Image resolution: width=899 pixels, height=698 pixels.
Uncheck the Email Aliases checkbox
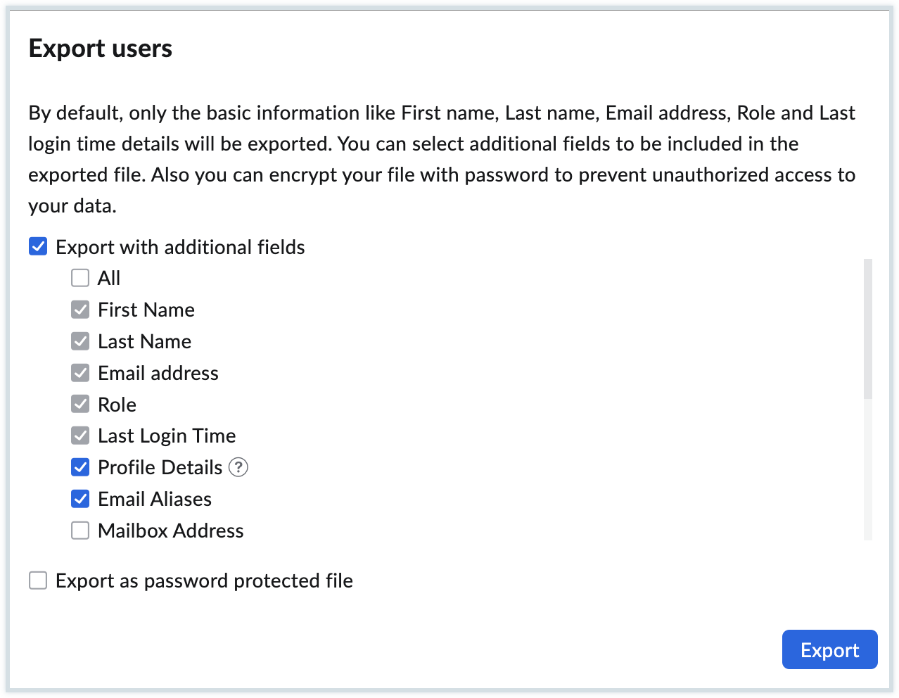pyautogui.click(x=80, y=499)
